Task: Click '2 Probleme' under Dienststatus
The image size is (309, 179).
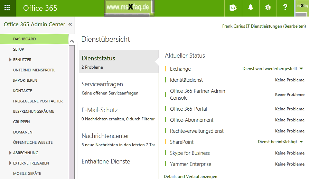Action: [92, 67]
